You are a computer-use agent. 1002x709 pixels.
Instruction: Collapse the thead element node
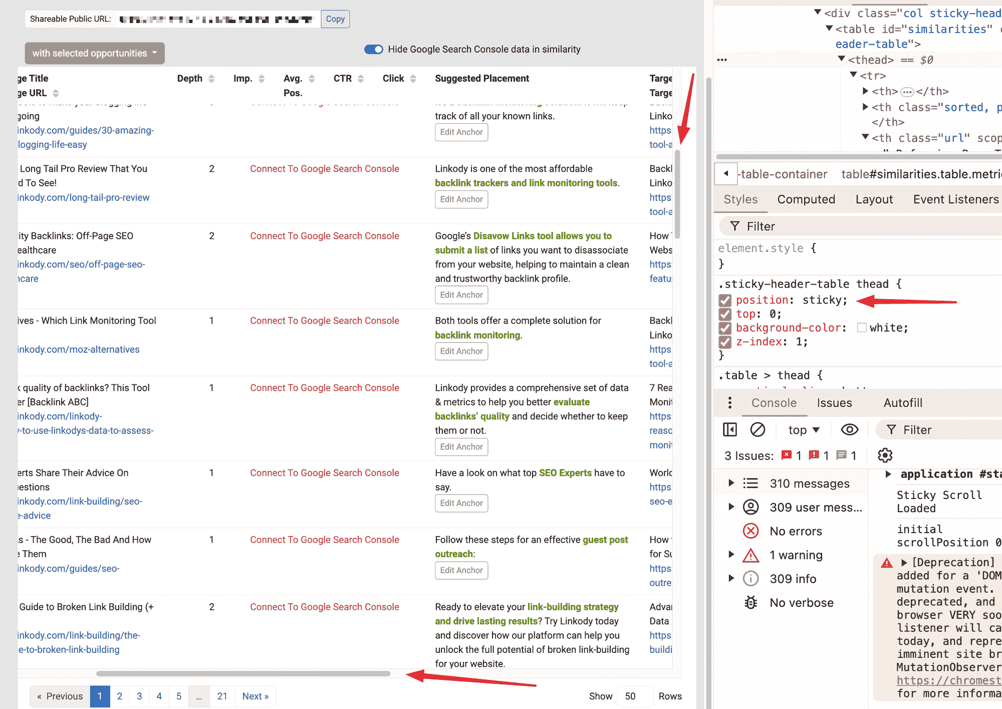tap(842, 59)
